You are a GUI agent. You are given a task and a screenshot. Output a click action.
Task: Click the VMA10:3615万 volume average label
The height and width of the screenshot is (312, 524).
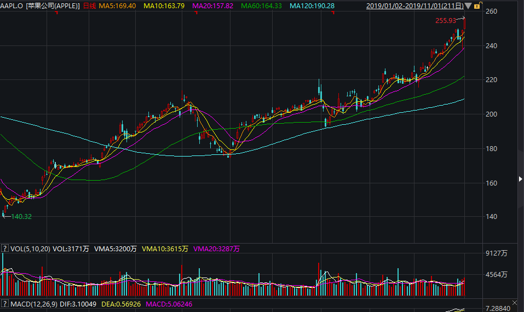click(x=165, y=249)
